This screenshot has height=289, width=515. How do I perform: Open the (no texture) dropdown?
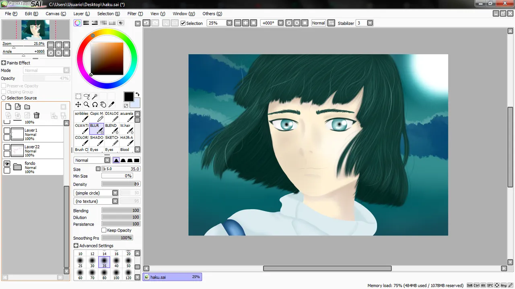coord(115,201)
